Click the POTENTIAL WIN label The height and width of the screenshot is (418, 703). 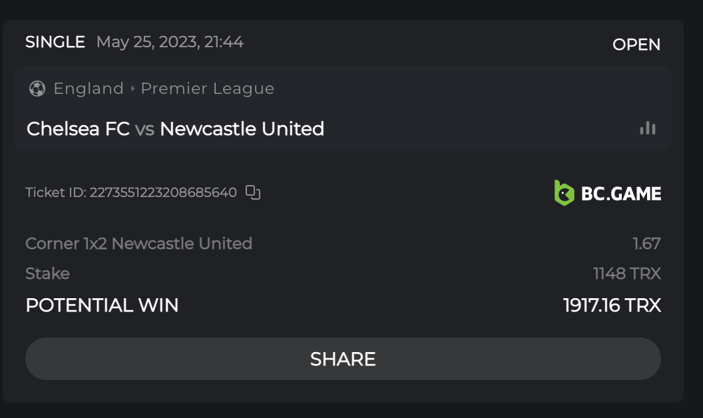(102, 306)
